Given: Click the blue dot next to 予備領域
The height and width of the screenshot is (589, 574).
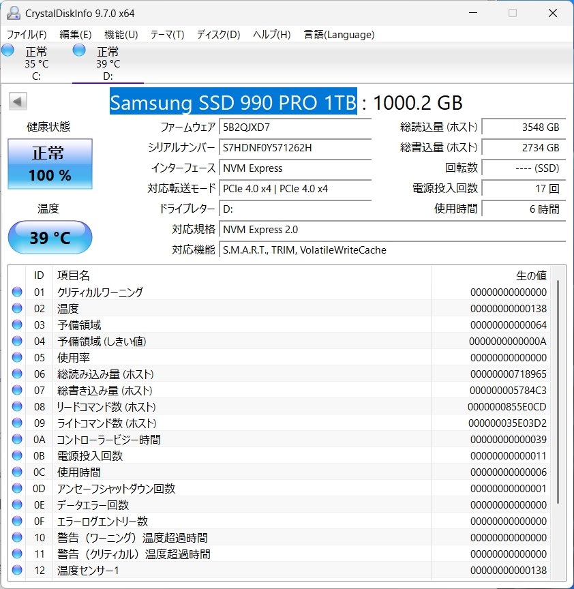Looking at the screenshot, I should coord(16,324).
